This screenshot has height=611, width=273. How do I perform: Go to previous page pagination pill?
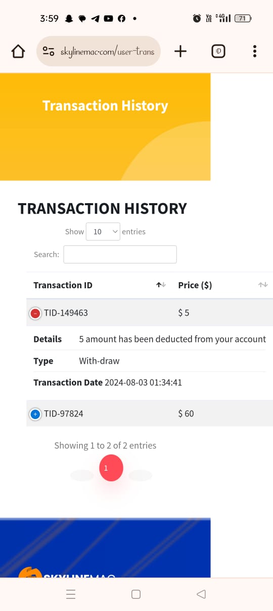click(x=82, y=475)
